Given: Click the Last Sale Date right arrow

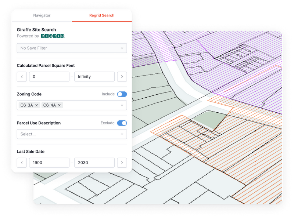Looking at the screenshot, I should pos(122,163).
